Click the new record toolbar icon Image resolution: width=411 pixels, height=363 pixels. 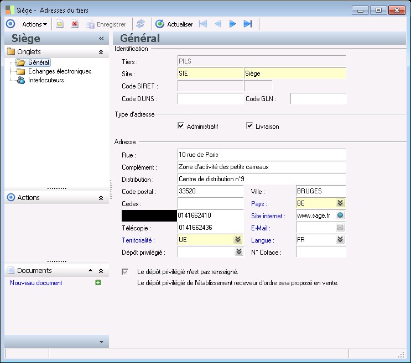pyautogui.click(x=60, y=24)
